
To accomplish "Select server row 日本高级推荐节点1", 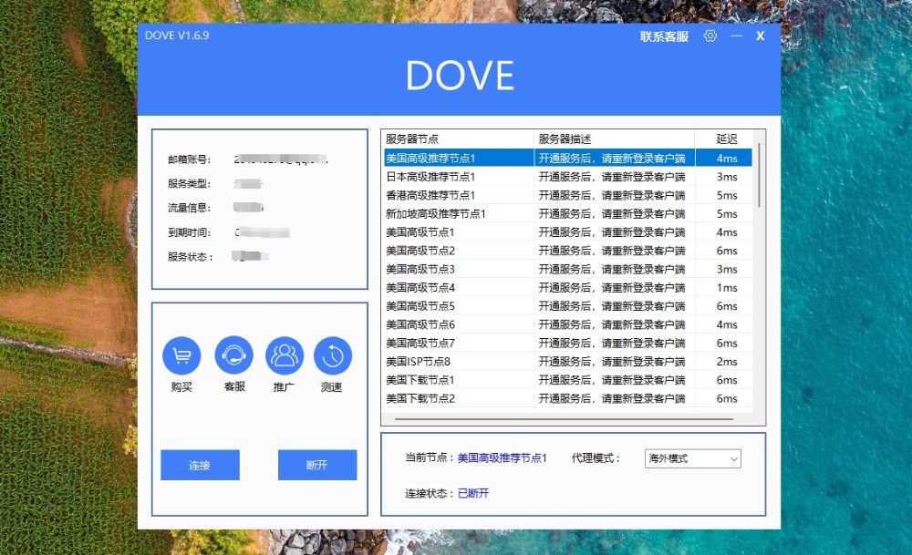I will tap(567, 177).
